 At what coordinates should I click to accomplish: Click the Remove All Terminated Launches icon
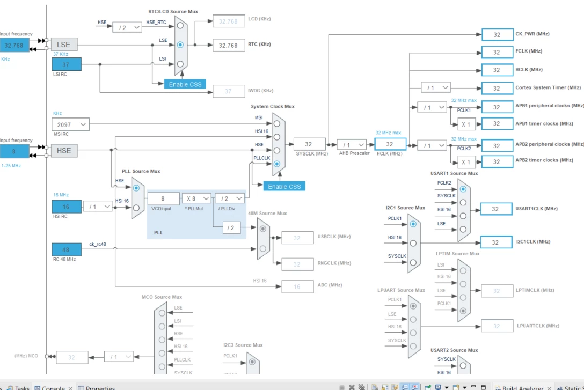[361, 387]
